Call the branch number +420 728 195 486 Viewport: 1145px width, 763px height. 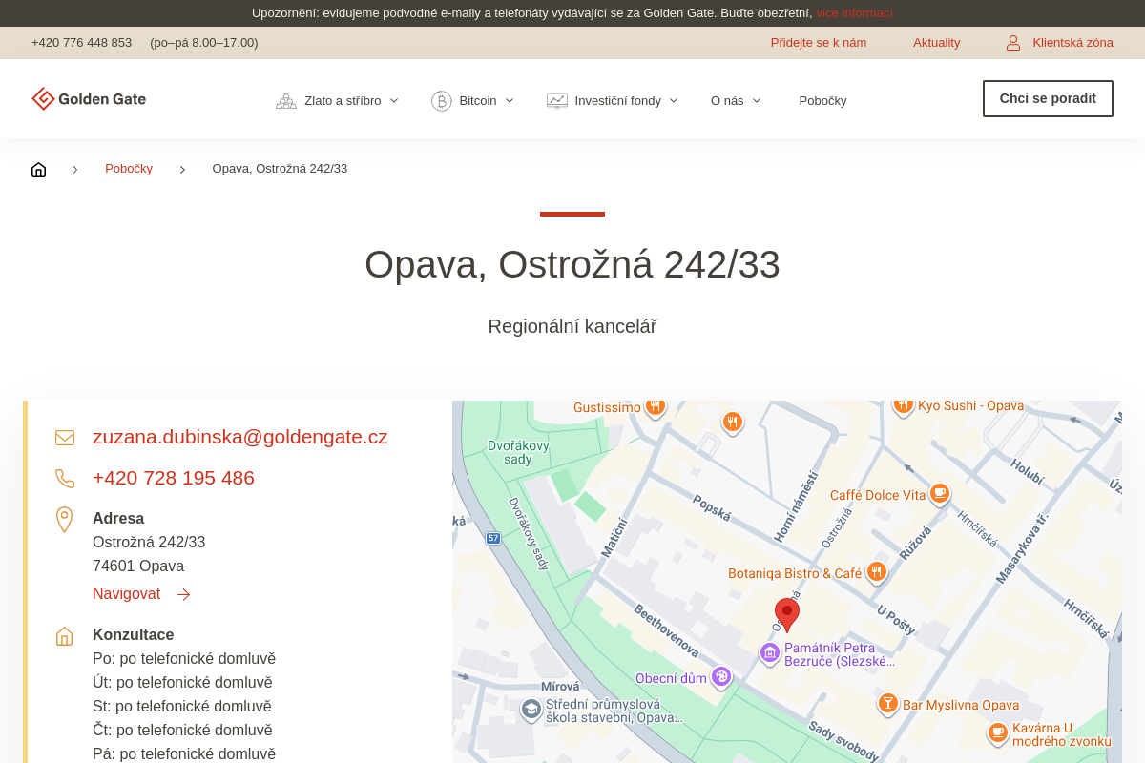tap(174, 478)
